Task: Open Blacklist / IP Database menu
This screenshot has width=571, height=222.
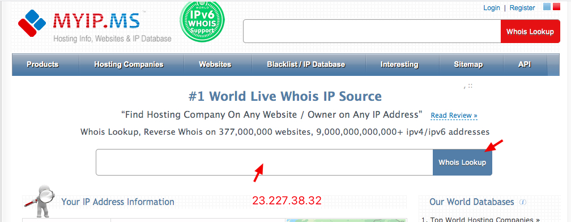Action: coord(306,65)
